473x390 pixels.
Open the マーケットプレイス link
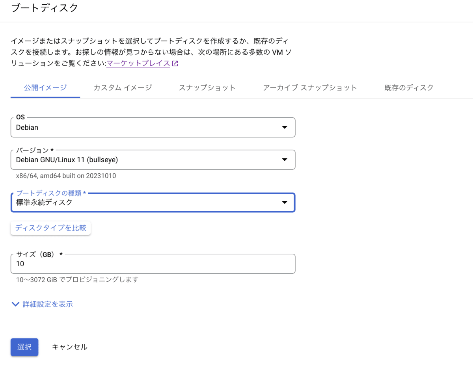pos(138,63)
